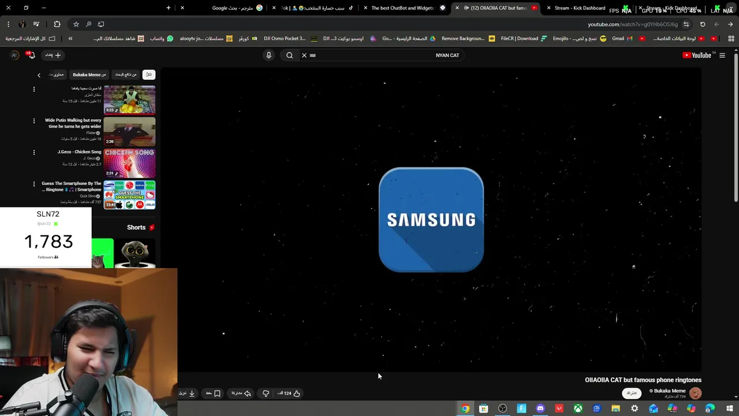739x416 pixels.
Task: Open options for Wide Putin Walking video
Action: click(x=33, y=121)
